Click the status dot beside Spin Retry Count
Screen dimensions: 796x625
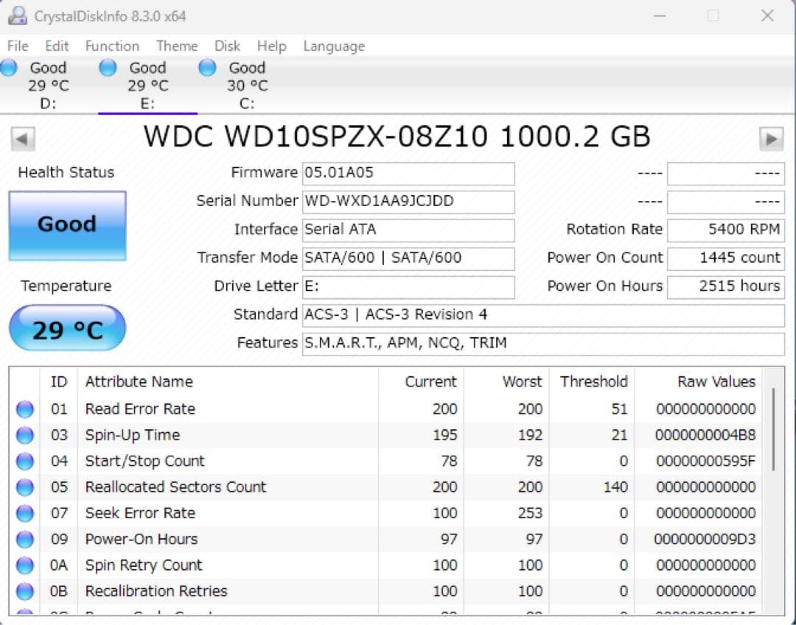point(24,565)
